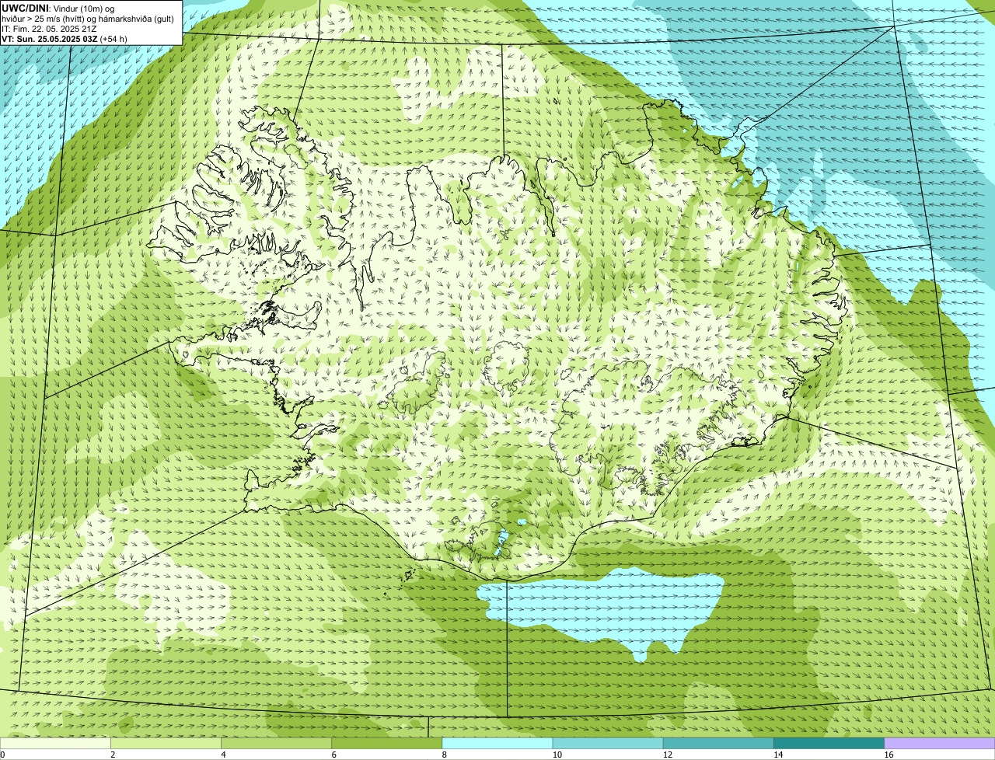Image resolution: width=995 pixels, height=760 pixels.
Task: Click the 14–16 m/s dark teal legend swatch
Action: point(829,744)
